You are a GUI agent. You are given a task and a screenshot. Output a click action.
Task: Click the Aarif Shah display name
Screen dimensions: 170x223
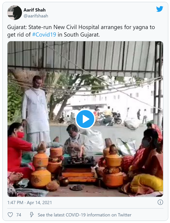pyautogui.click(x=35, y=10)
